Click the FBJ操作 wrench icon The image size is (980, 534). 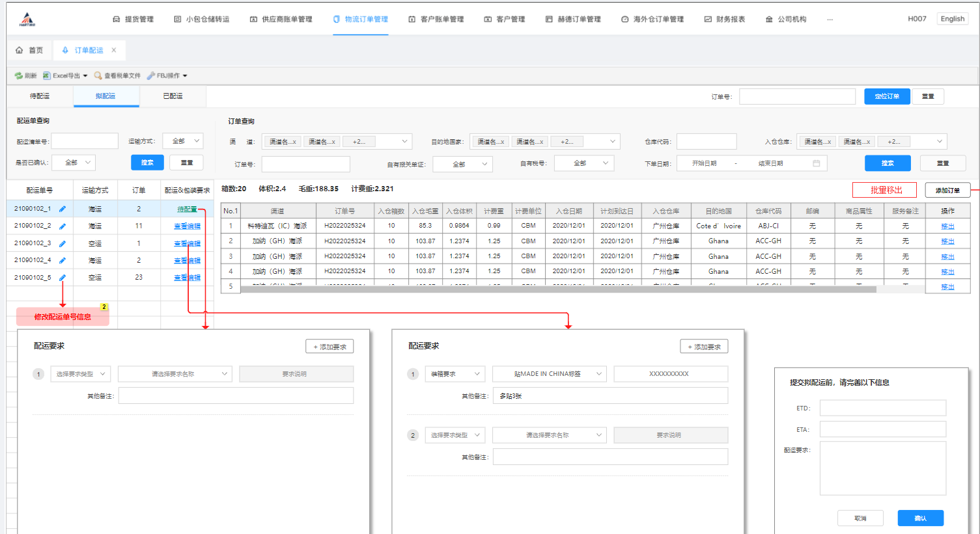[150, 76]
